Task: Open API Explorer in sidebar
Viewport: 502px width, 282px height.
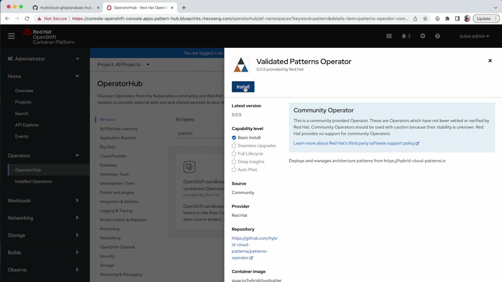Action: 27,125
